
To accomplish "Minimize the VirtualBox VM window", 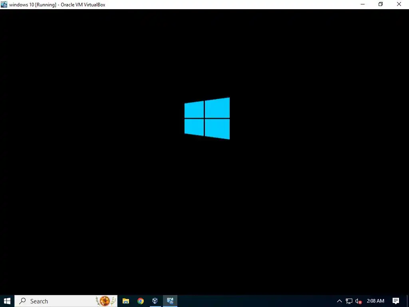I will coord(363,4).
